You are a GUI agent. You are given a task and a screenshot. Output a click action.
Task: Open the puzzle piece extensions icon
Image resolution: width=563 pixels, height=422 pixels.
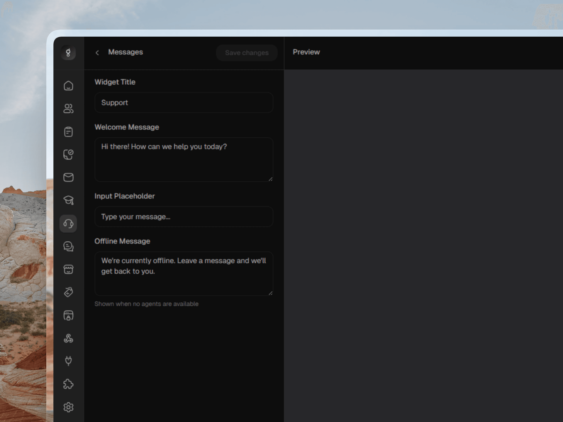tap(68, 384)
